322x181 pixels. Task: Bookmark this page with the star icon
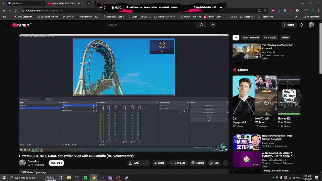(x=265, y=11)
